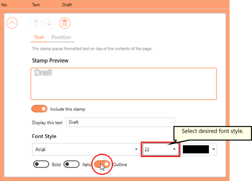This screenshot has height=181, width=252.
Task: Click the Display this text field
Action: [120, 122]
